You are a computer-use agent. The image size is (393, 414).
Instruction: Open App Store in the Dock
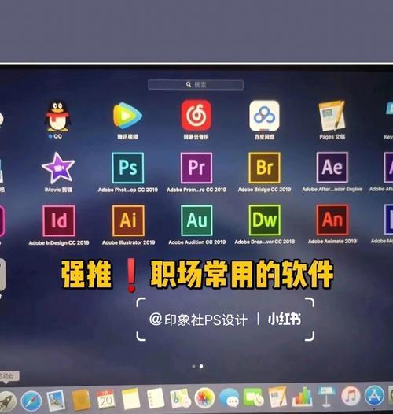tap(375, 396)
